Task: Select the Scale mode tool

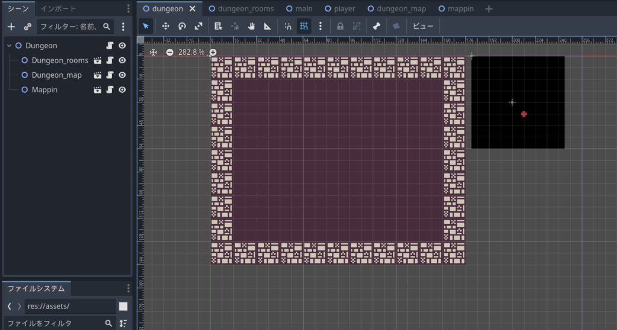Action: pos(198,26)
